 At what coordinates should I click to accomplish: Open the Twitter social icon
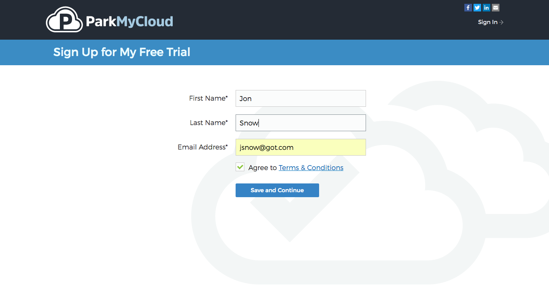477,8
